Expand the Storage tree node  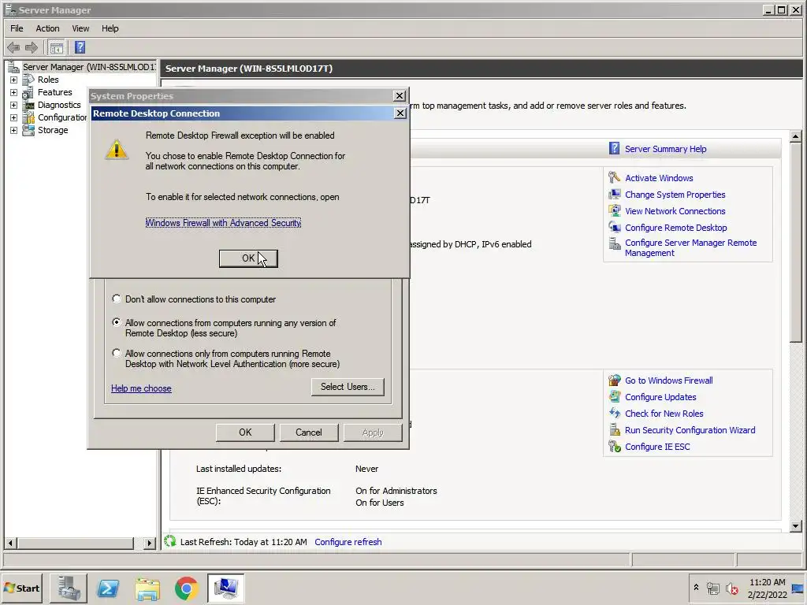[13, 130]
